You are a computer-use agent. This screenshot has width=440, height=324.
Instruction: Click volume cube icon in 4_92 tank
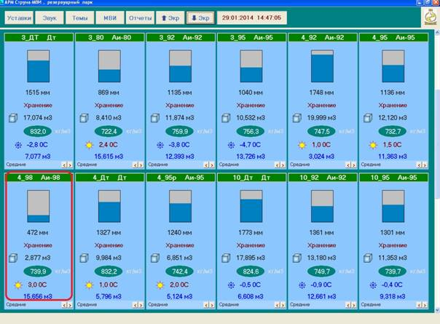(297, 118)
